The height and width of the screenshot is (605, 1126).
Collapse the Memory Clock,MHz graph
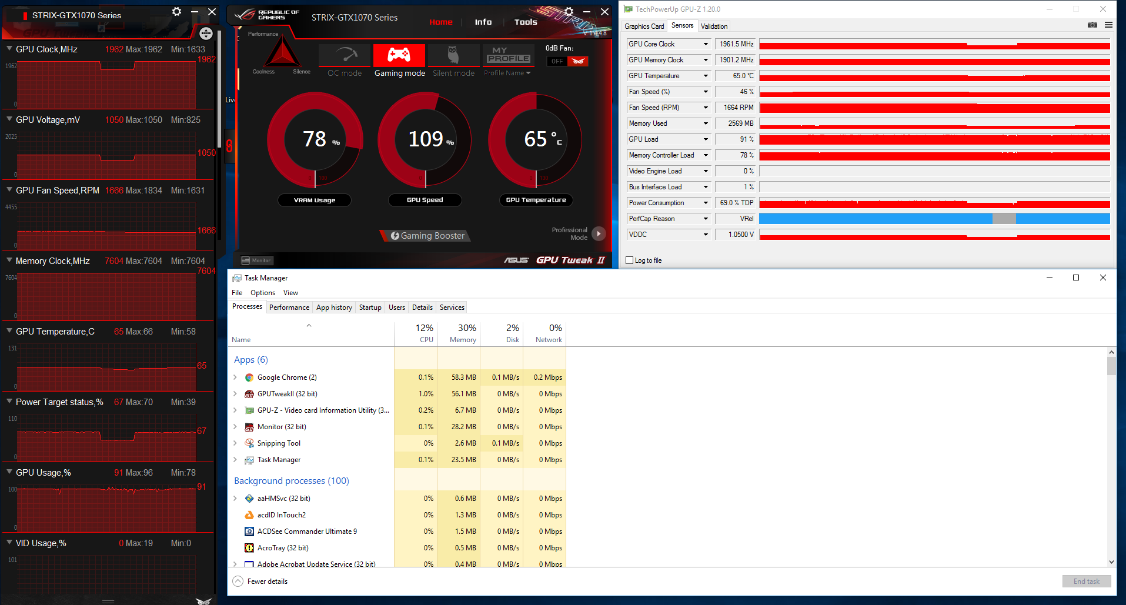[9, 260]
